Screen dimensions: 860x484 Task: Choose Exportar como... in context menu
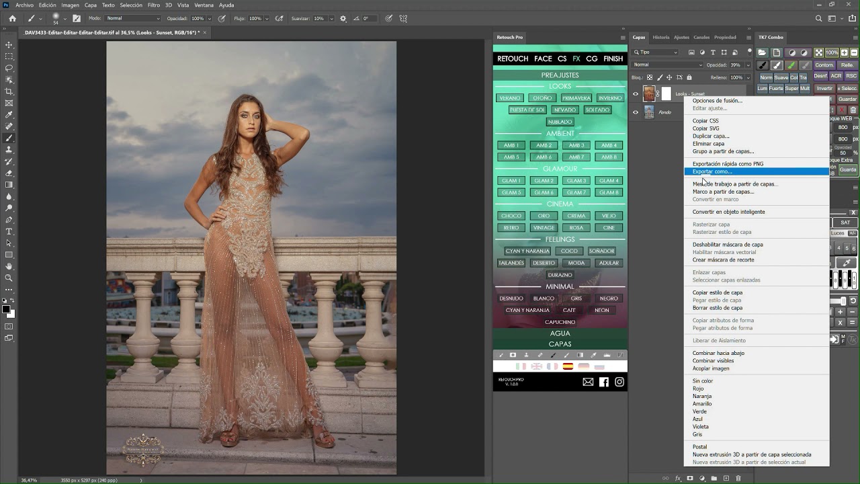(757, 171)
